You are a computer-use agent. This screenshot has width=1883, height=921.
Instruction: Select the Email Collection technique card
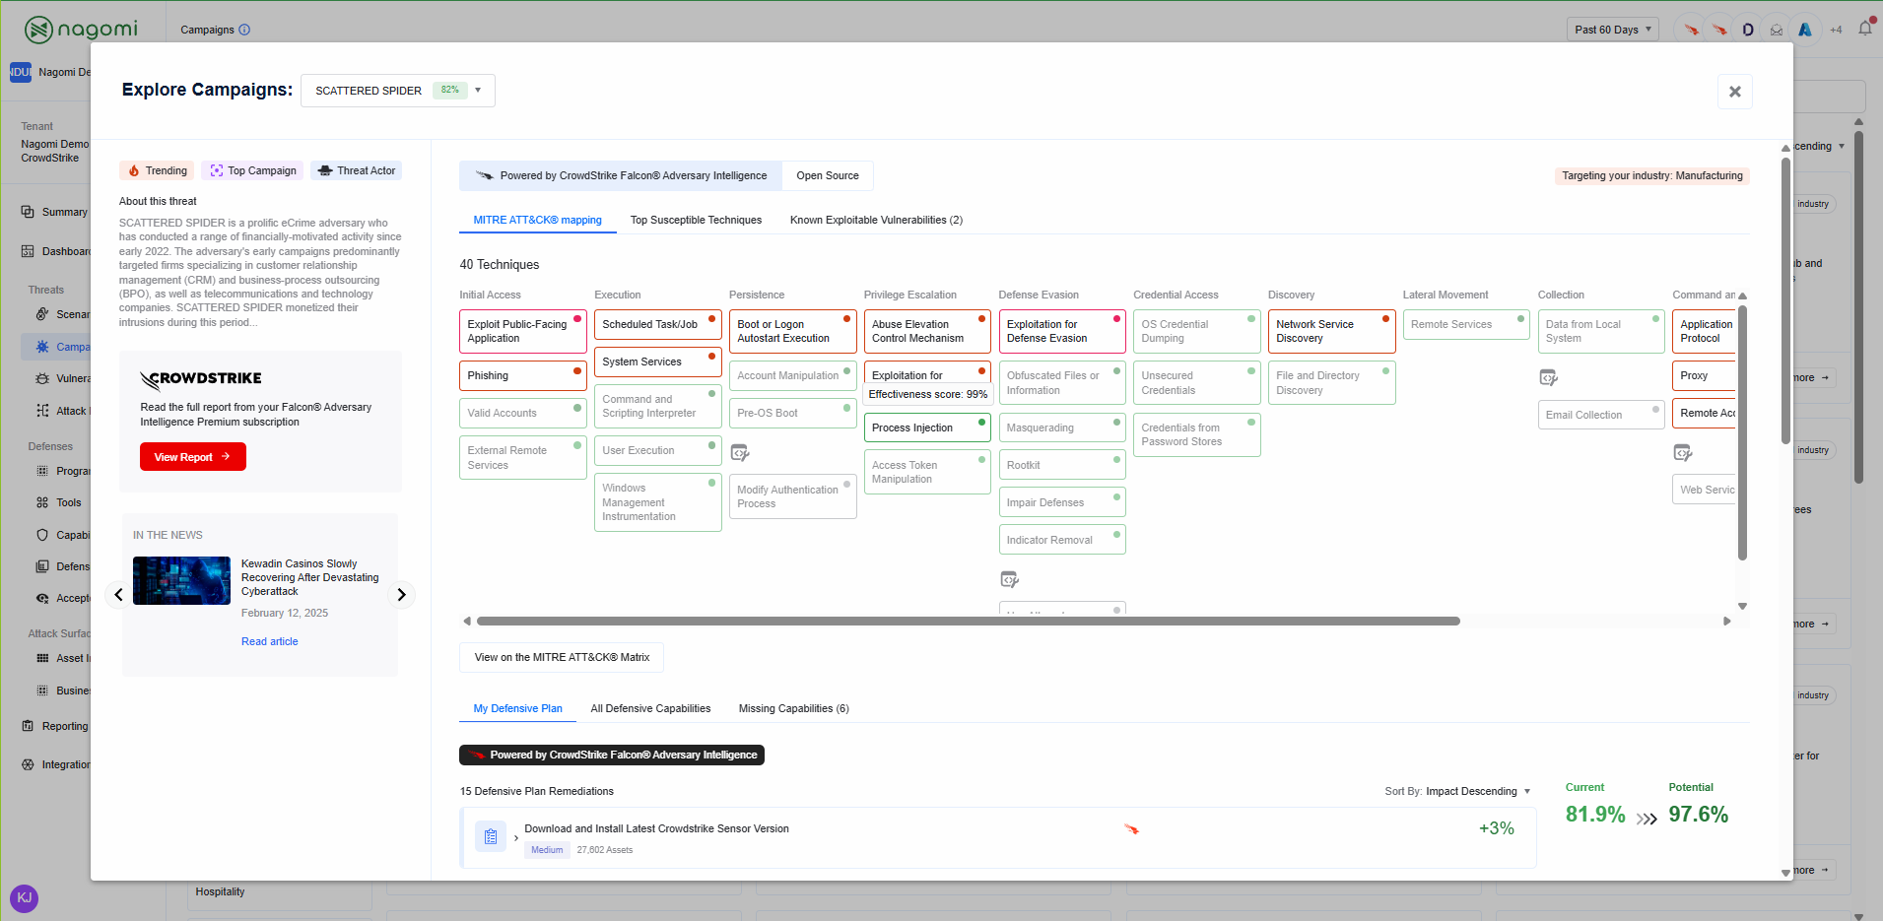tap(1601, 415)
